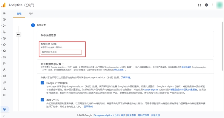The height and width of the screenshot is (118, 224).
Task: Open the 了解详情 link
Action: 126,78
